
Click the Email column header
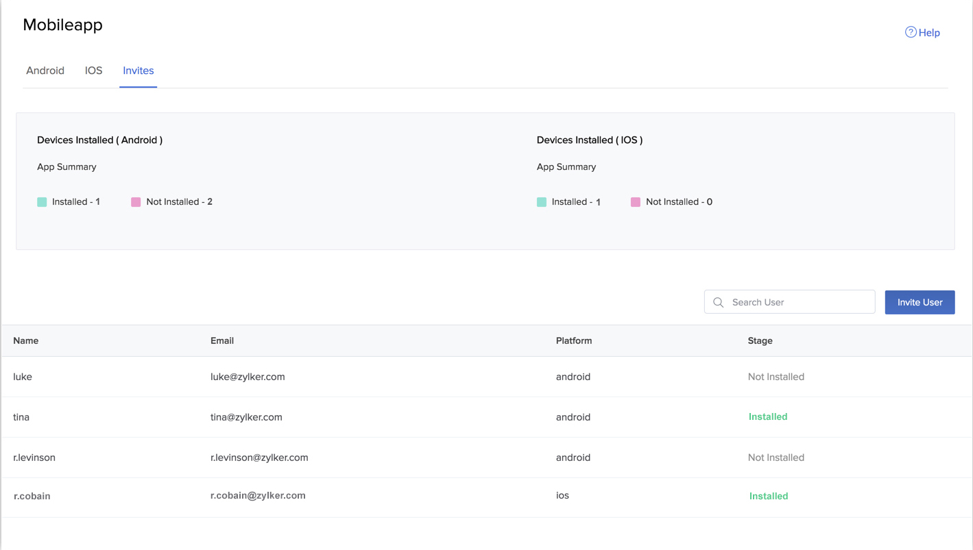[221, 340]
